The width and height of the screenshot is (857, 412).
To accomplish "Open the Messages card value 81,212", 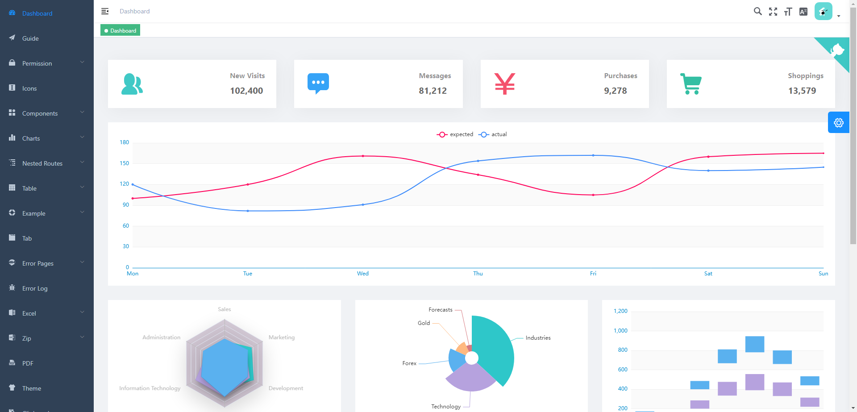I will 433,91.
